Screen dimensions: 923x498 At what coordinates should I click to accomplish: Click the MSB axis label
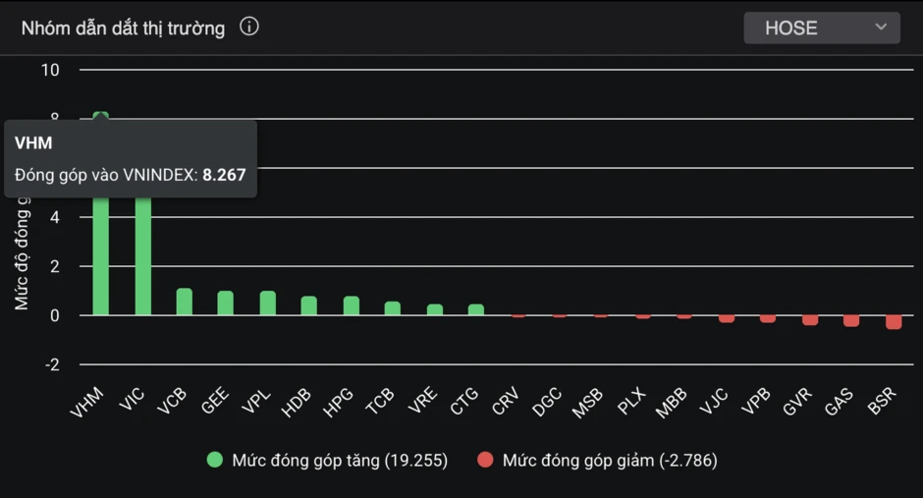pos(587,404)
